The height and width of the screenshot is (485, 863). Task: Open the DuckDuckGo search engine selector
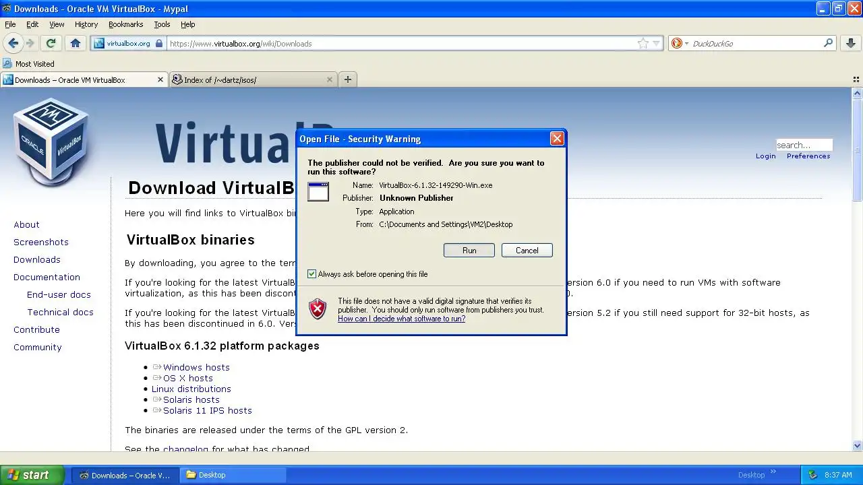point(680,43)
